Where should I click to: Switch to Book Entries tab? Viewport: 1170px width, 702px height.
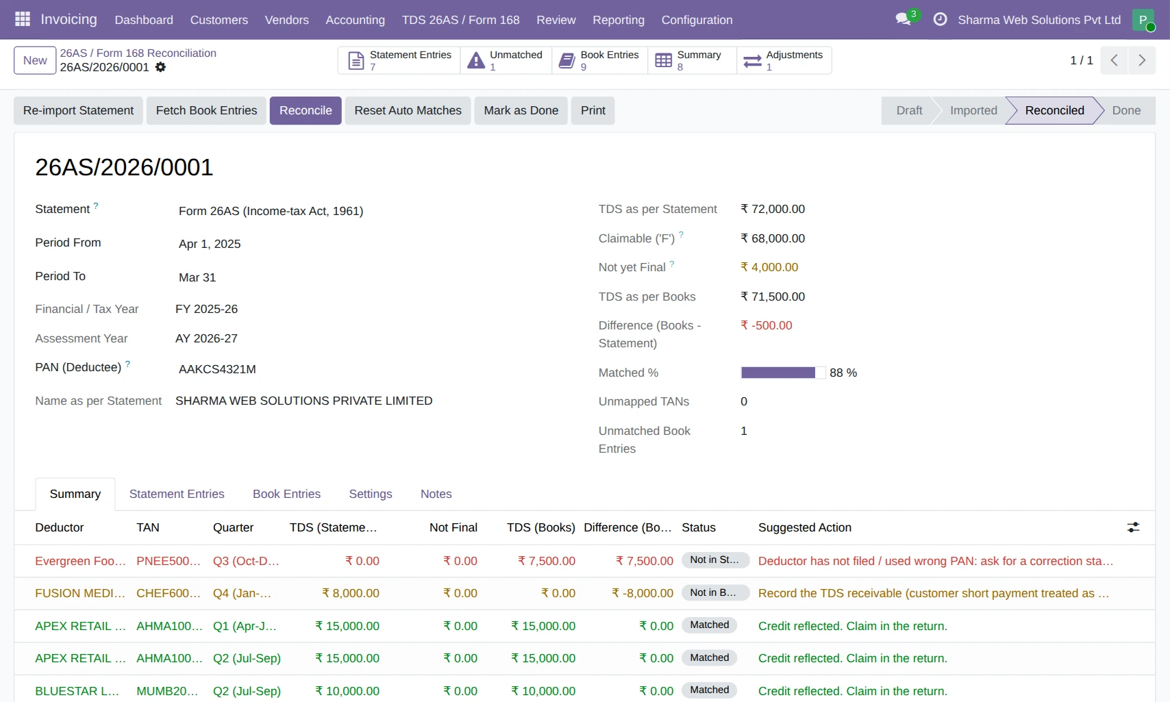pos(286,494)
